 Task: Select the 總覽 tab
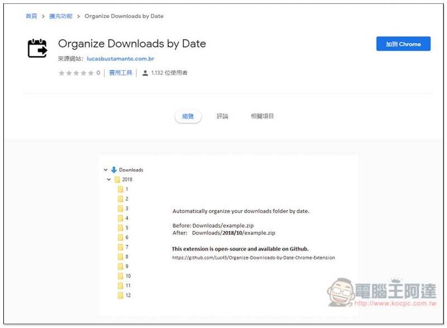(188, 116)
